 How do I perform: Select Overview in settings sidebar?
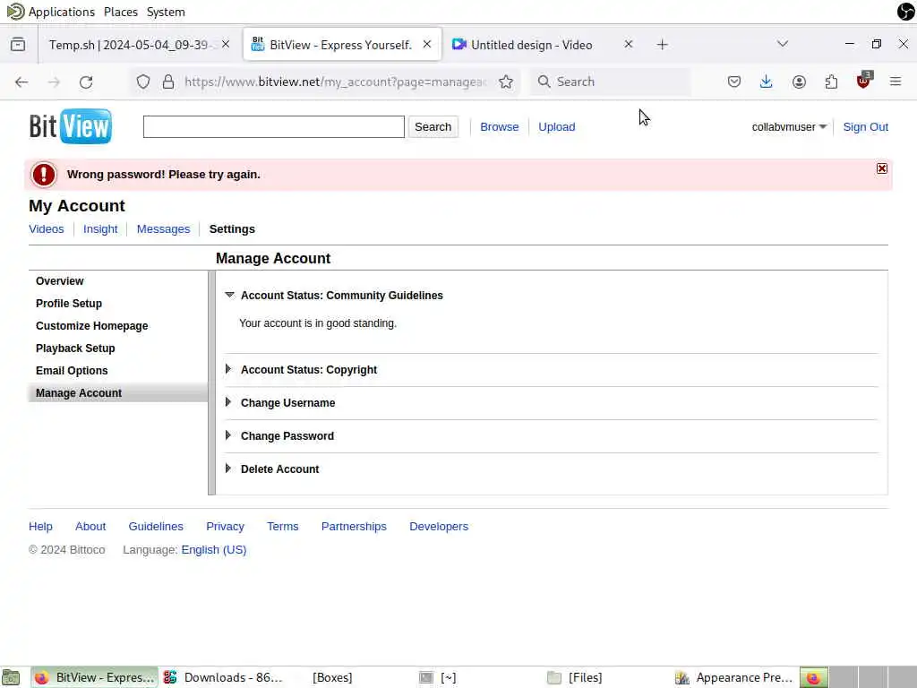coord(60,281)
